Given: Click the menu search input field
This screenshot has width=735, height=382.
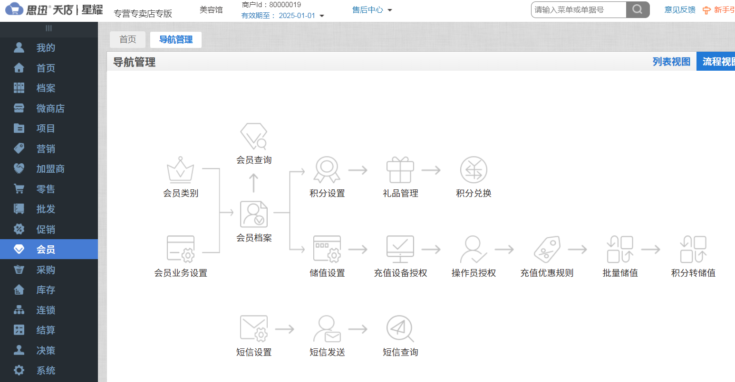Looking at the screenshot, I should point(578,9).
